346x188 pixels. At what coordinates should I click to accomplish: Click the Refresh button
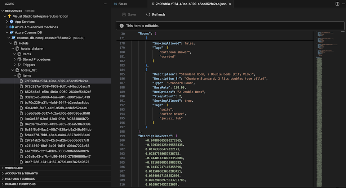(155, 14)
